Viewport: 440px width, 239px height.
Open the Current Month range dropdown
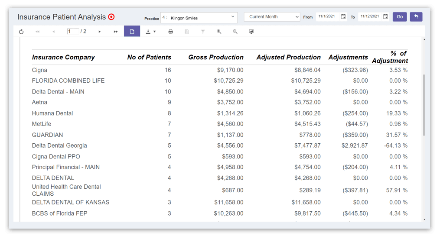272,17
